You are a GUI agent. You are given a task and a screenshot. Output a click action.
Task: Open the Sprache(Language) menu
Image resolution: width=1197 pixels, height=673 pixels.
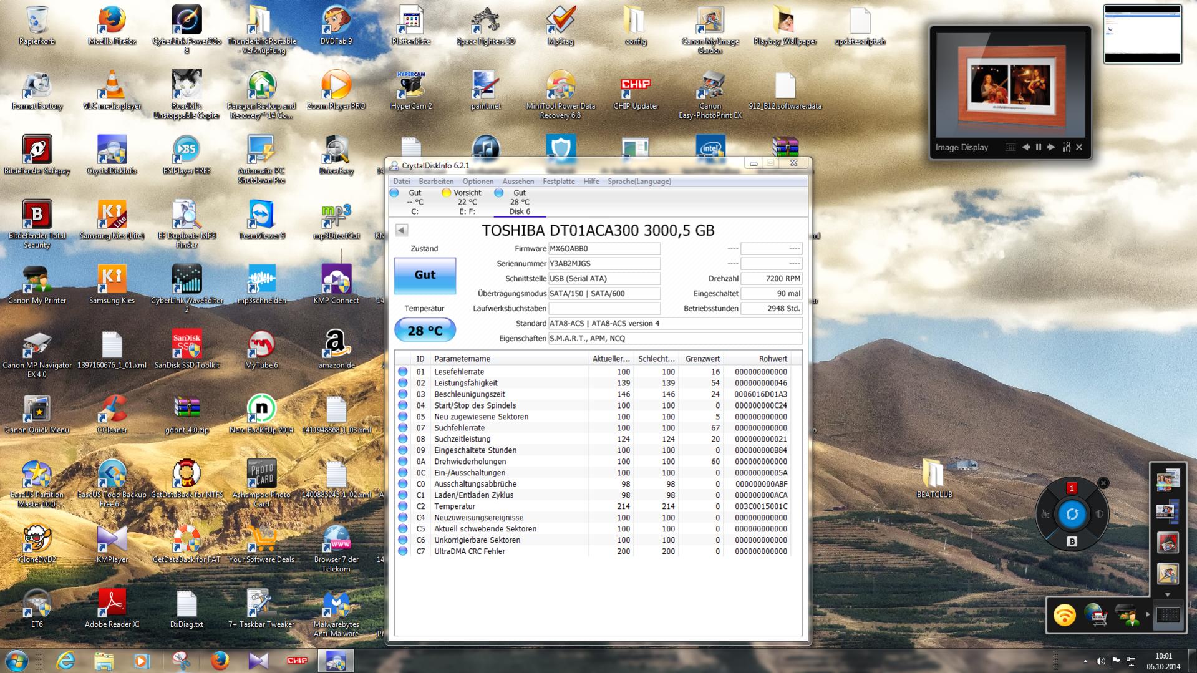639,182
